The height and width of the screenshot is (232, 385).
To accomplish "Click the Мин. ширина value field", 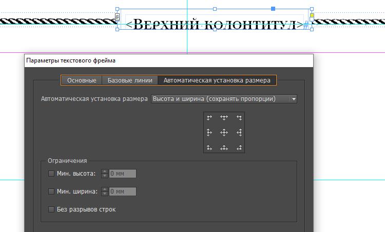I will point(122,192).
